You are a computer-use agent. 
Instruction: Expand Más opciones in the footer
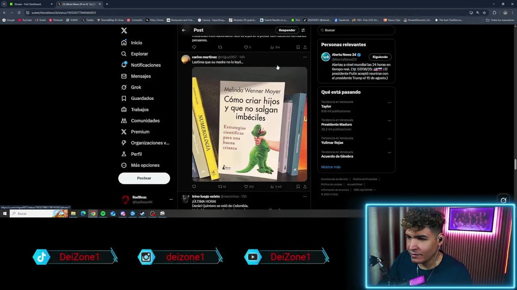365,190
